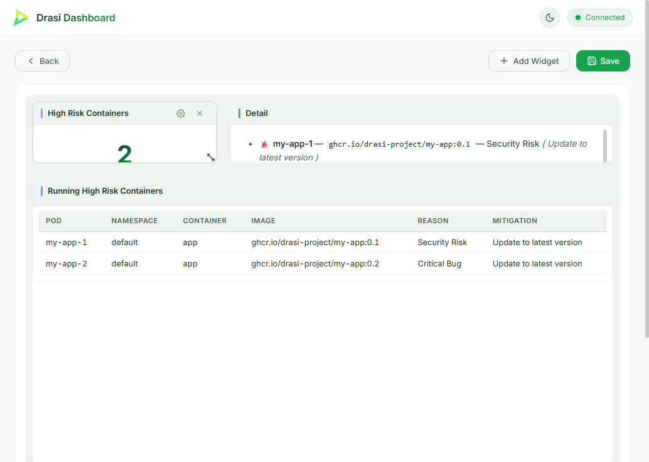
Task: Go back using the Back button
Action: [42, 61]
